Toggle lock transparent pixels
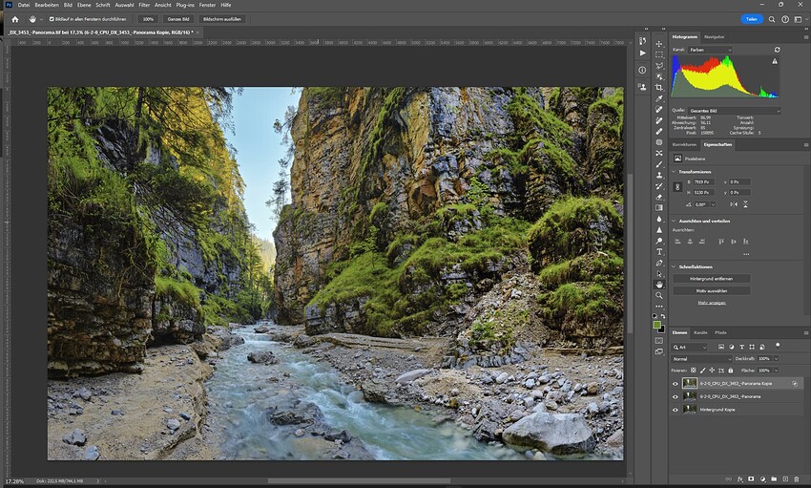 point(694,371)
